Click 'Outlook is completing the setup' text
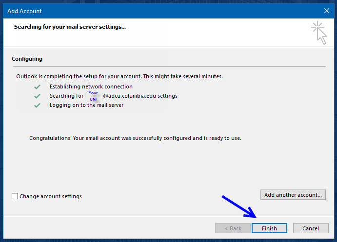337x242 pixels. [x=119, y=76]
